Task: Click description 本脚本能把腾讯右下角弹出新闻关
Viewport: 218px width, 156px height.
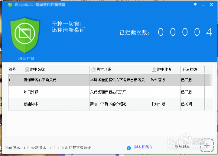Action: tap(117, 80)
